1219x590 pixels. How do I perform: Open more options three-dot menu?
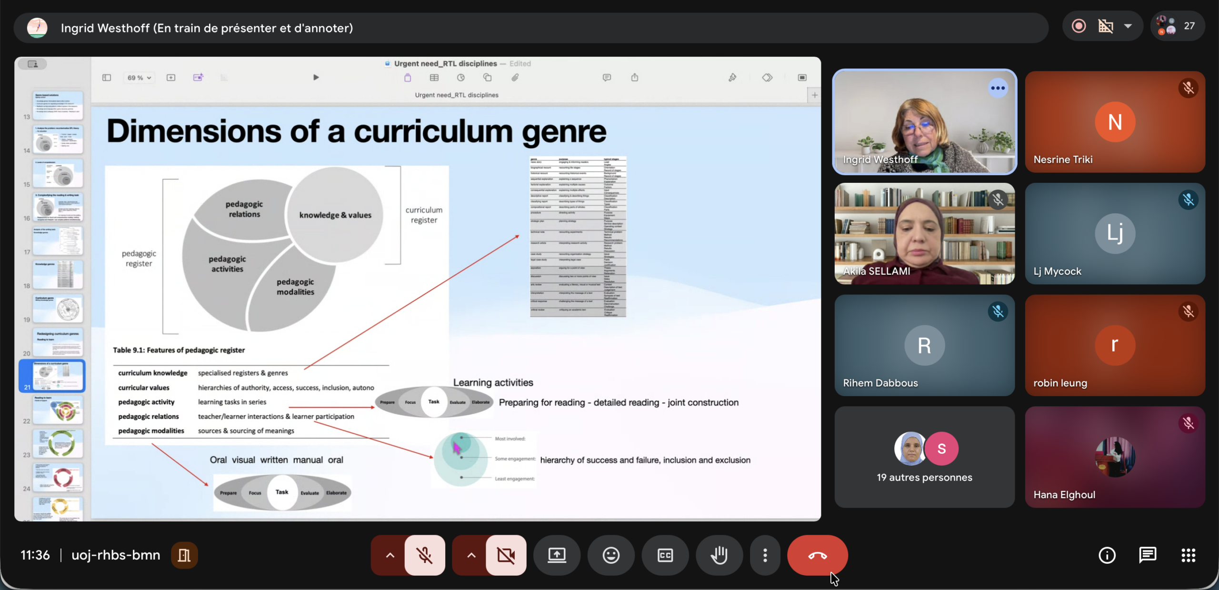point(765,555)
